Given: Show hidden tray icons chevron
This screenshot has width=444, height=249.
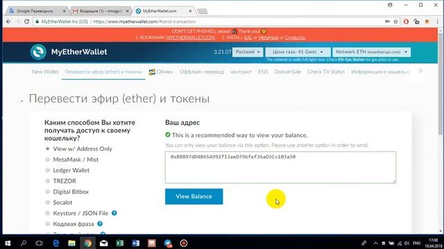Looking at the screenshot, I should [x=375, y=243].
